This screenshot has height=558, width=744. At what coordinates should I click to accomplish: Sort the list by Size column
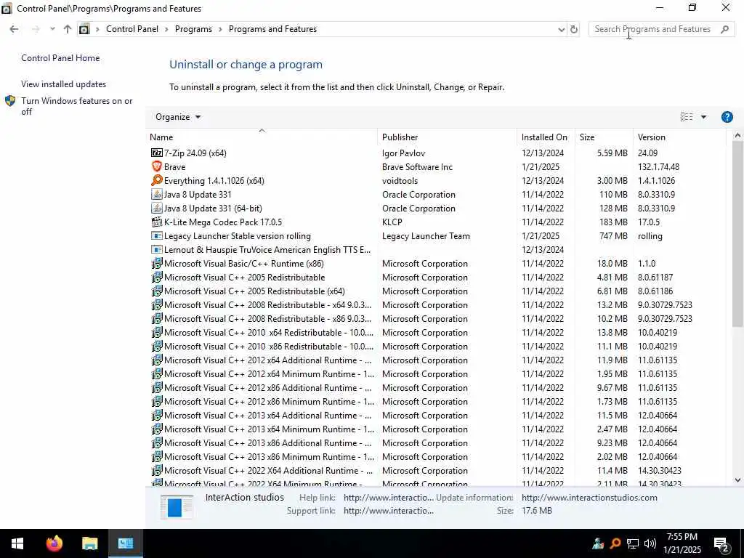coord(604,137)
